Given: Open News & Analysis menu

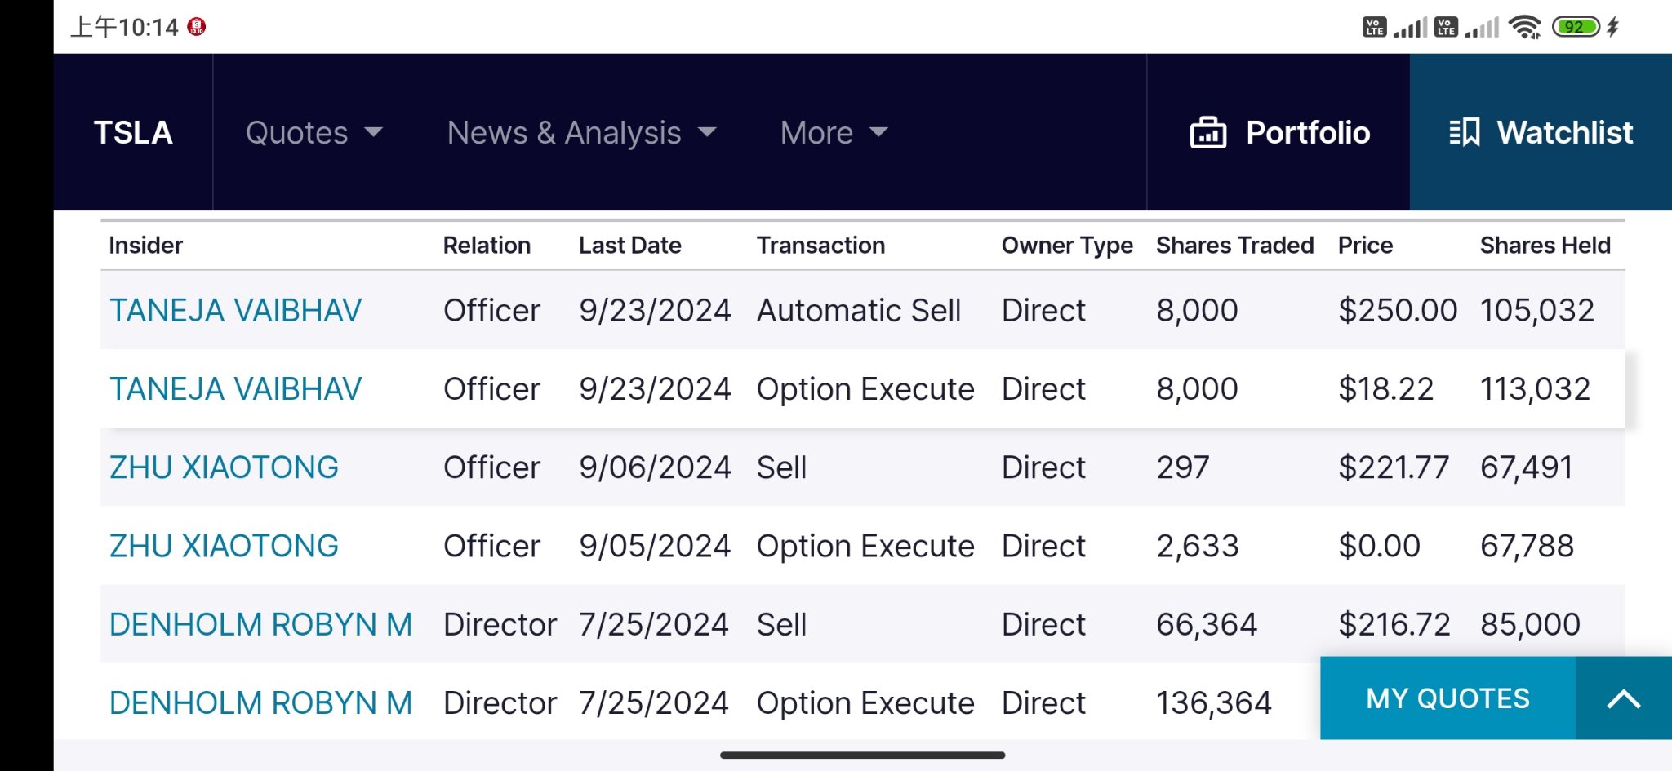Looking at the screenshot, I should point(581,132).
